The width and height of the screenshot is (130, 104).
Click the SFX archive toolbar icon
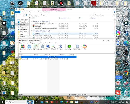[x=84, y=47]
